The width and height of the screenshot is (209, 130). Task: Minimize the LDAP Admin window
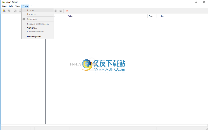pos(188,2)
